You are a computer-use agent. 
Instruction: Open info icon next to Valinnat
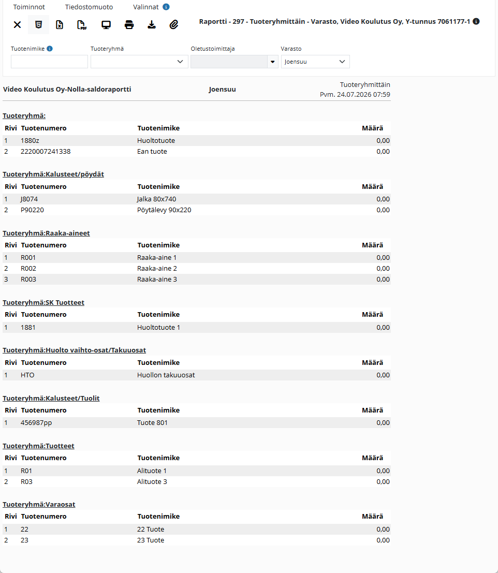tap(166, 7)
